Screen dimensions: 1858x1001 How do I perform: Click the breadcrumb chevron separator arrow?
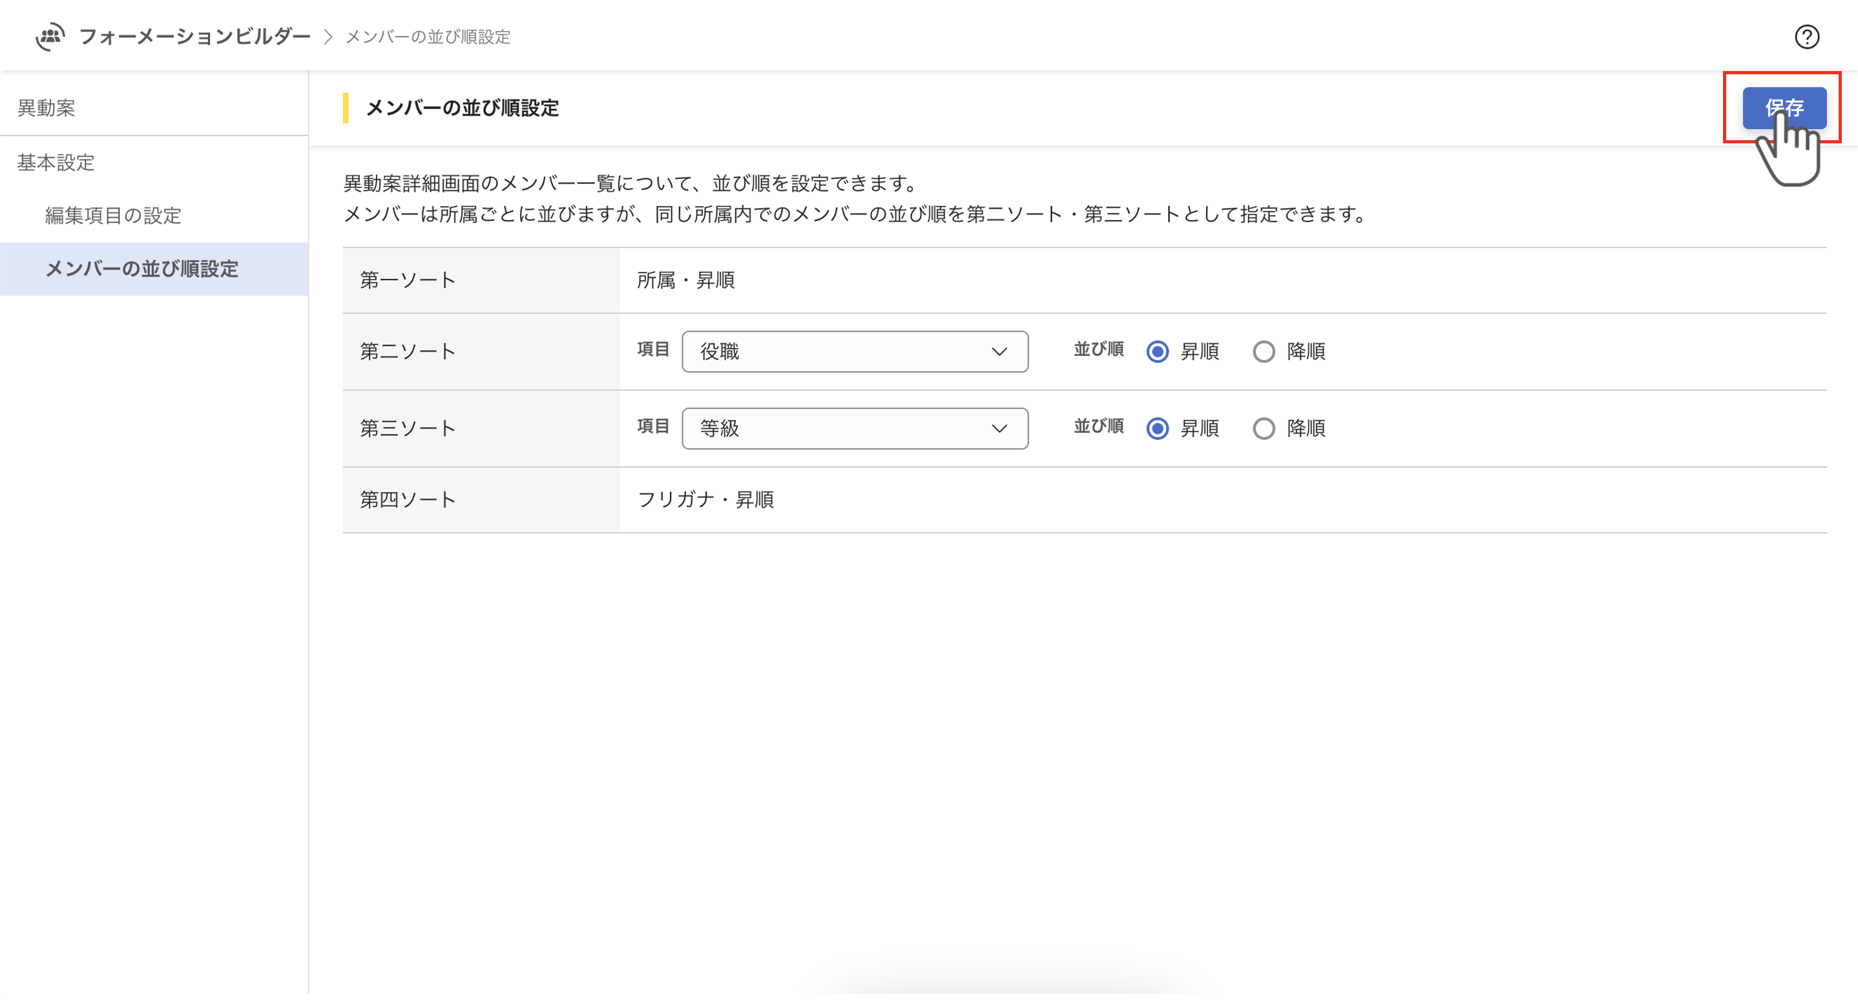328,37
